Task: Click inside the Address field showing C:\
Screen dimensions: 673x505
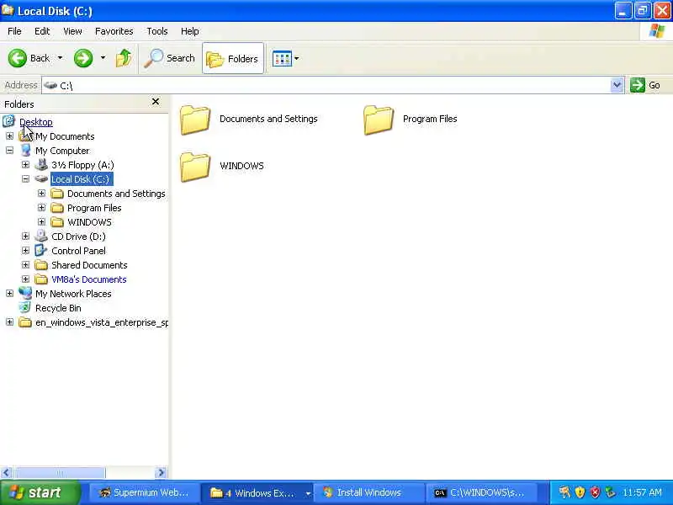Action: coord(326,85)
